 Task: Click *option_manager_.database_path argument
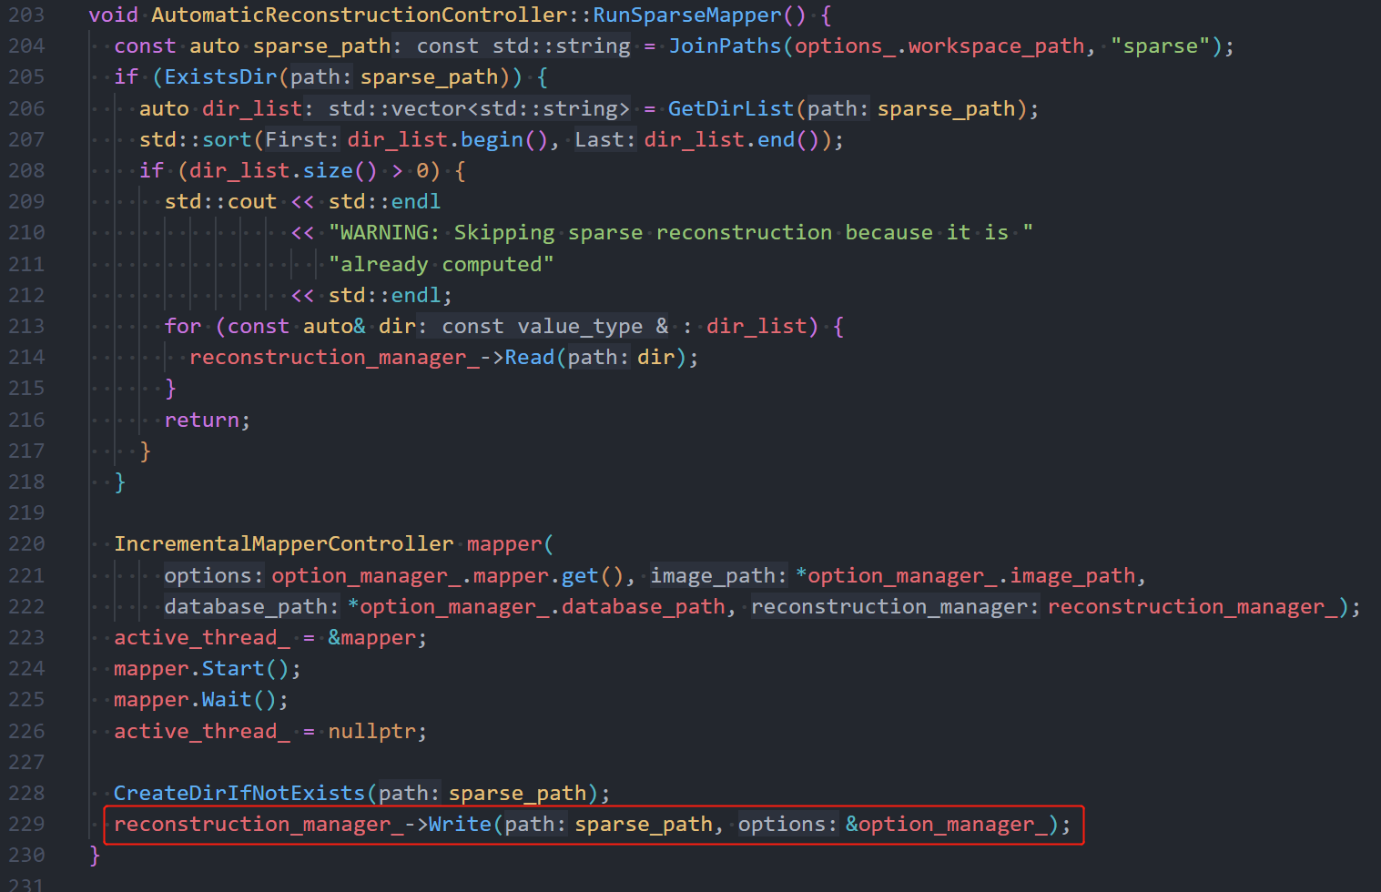pos(536,606)
